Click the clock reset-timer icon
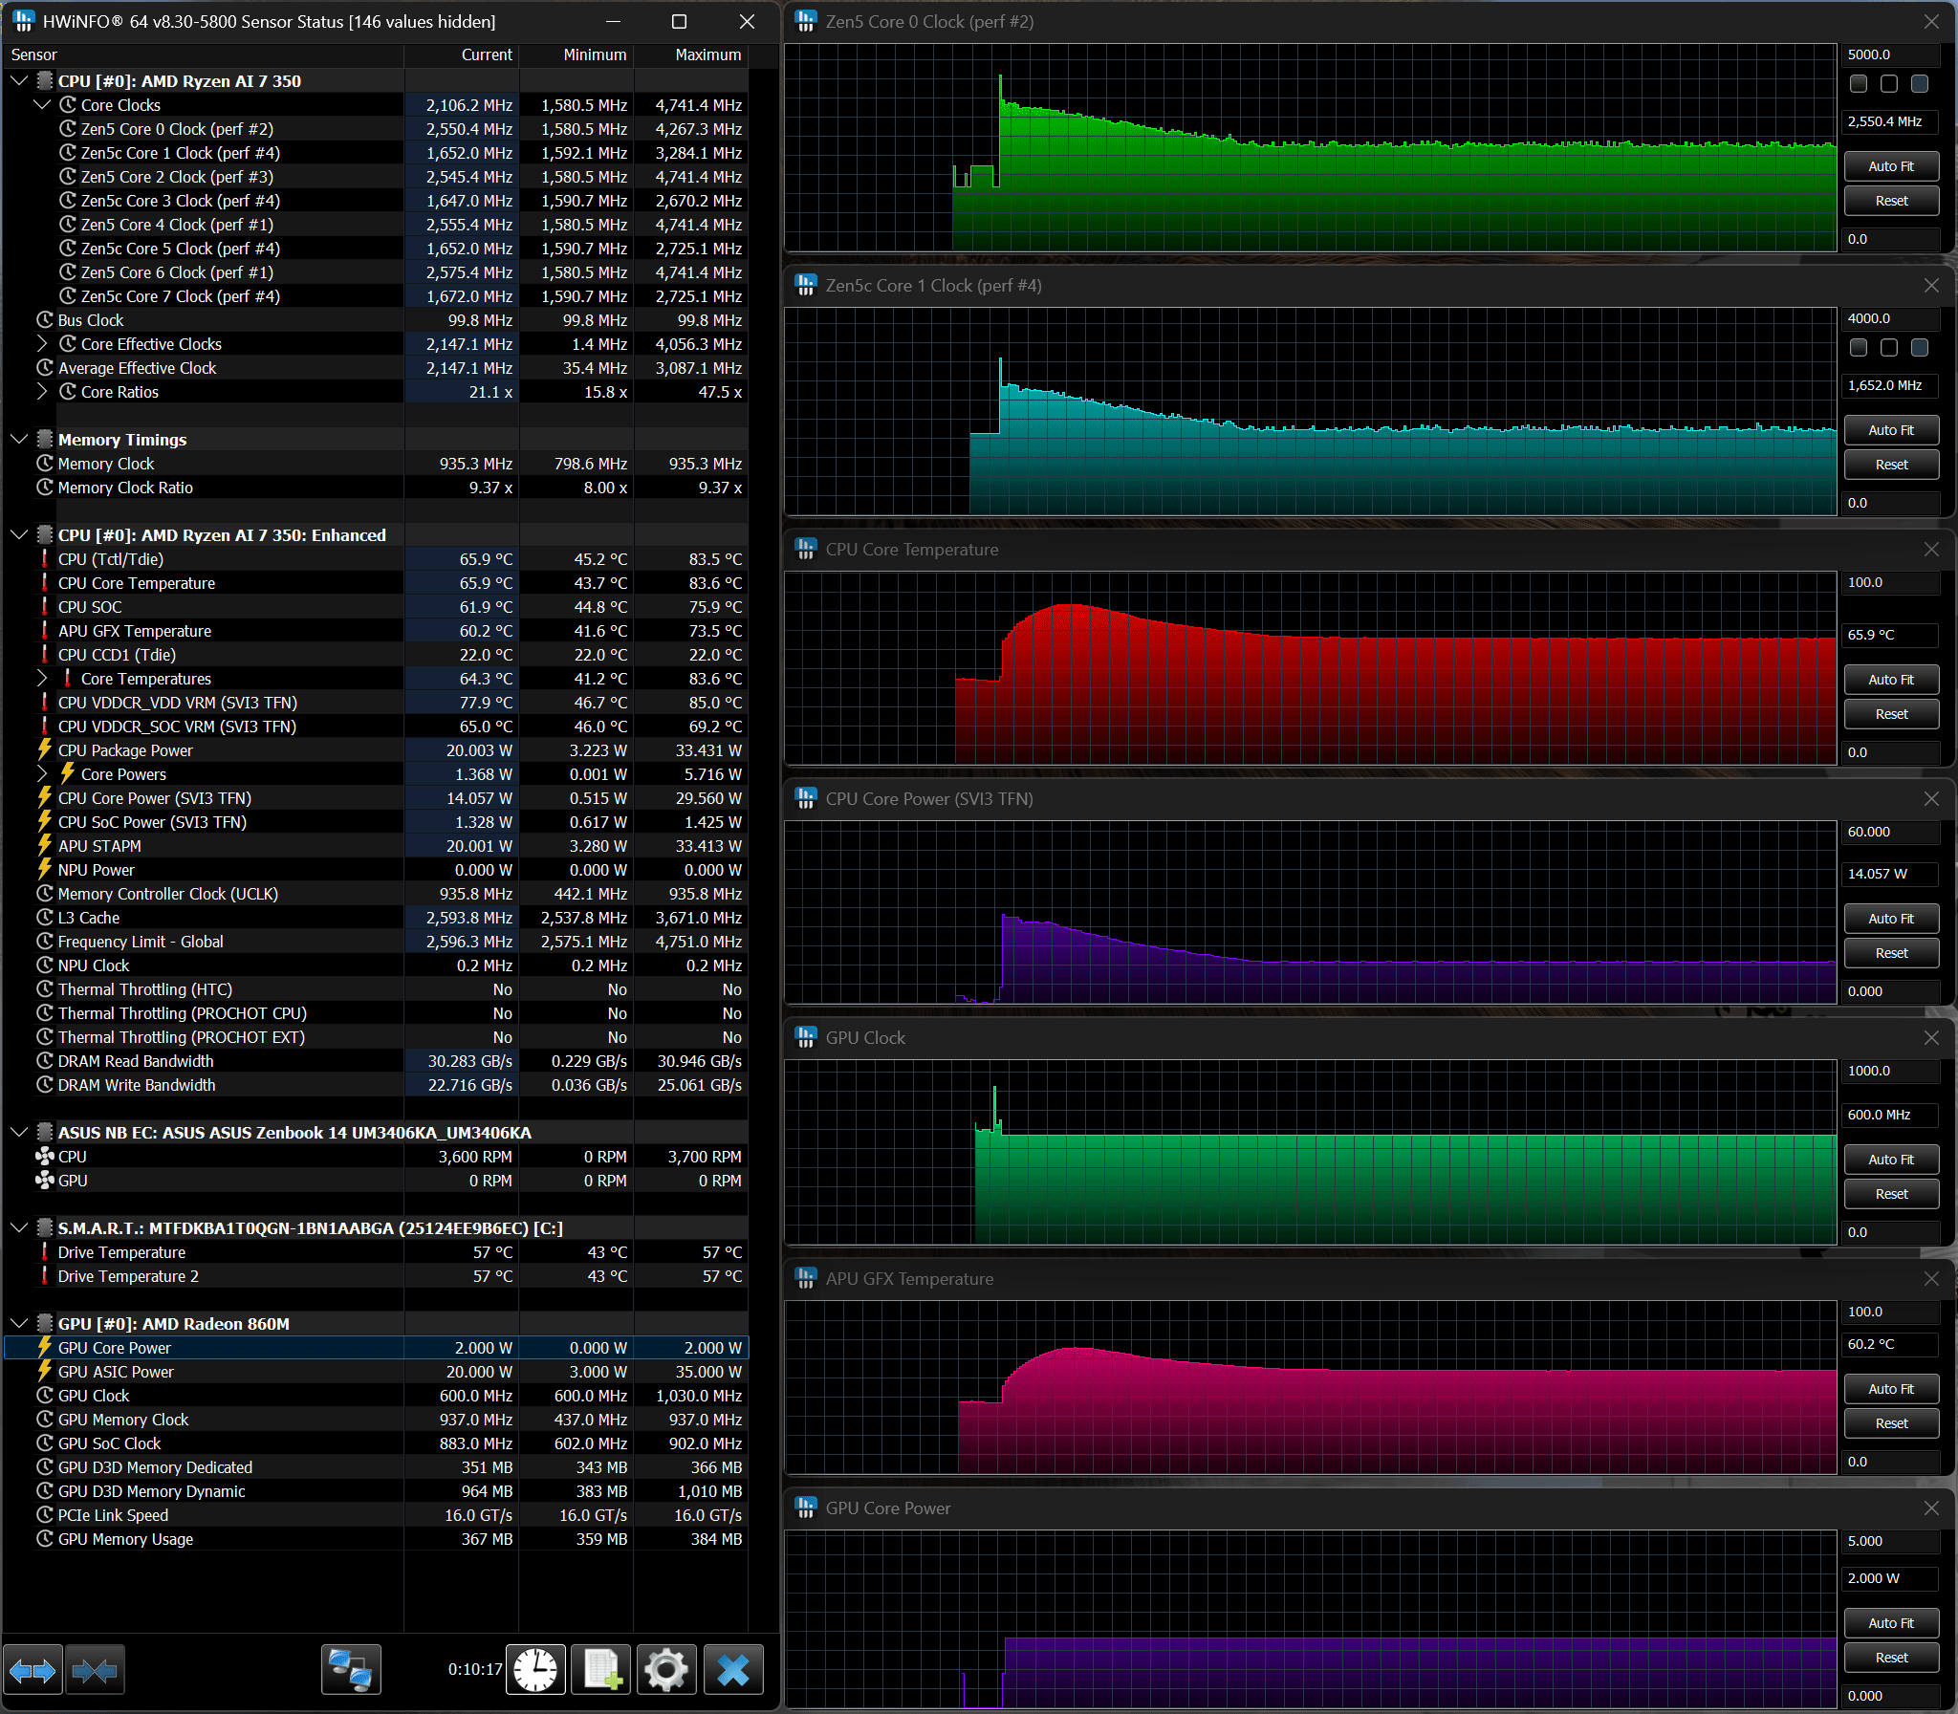 (x=534, y=1670)
